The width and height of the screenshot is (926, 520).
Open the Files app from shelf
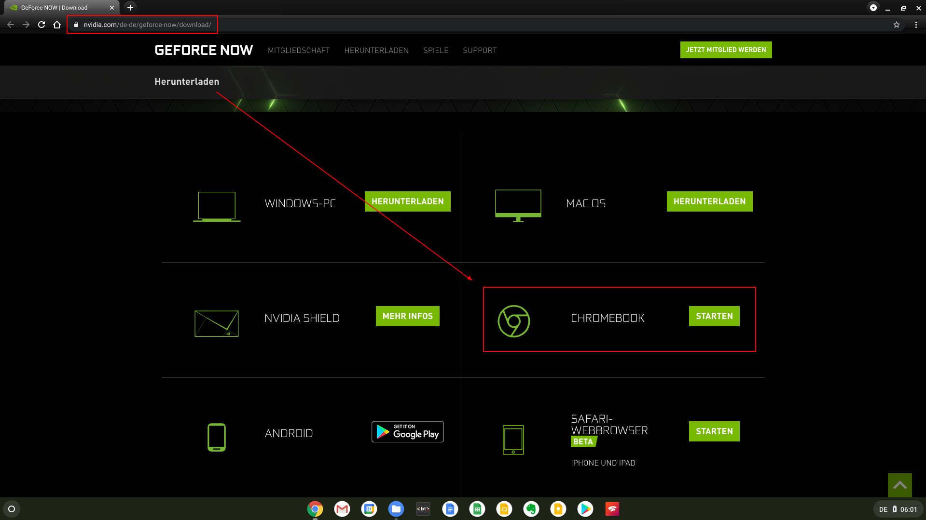pyautogui.click(x=396, y=509)
